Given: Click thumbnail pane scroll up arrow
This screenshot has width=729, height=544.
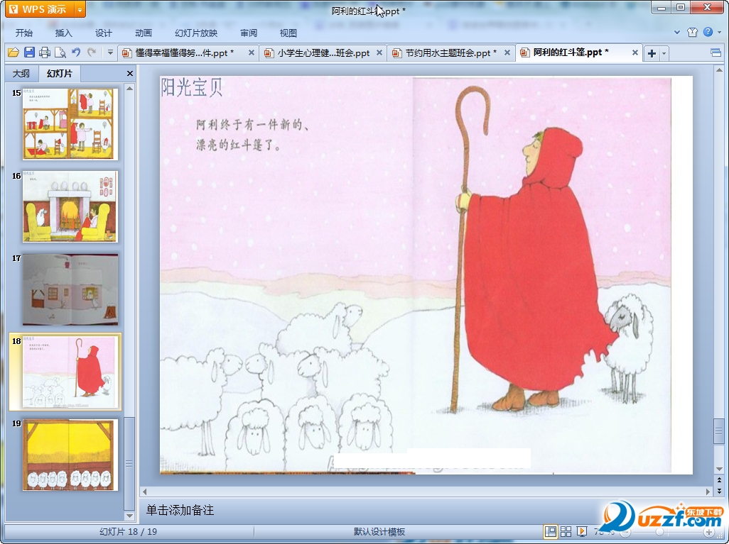Looking at the screenshot, I should tap(130, 88).
